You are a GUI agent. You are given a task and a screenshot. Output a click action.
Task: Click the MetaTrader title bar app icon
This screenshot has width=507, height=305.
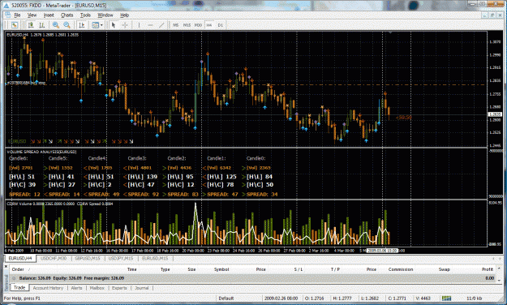click(6, 6)
